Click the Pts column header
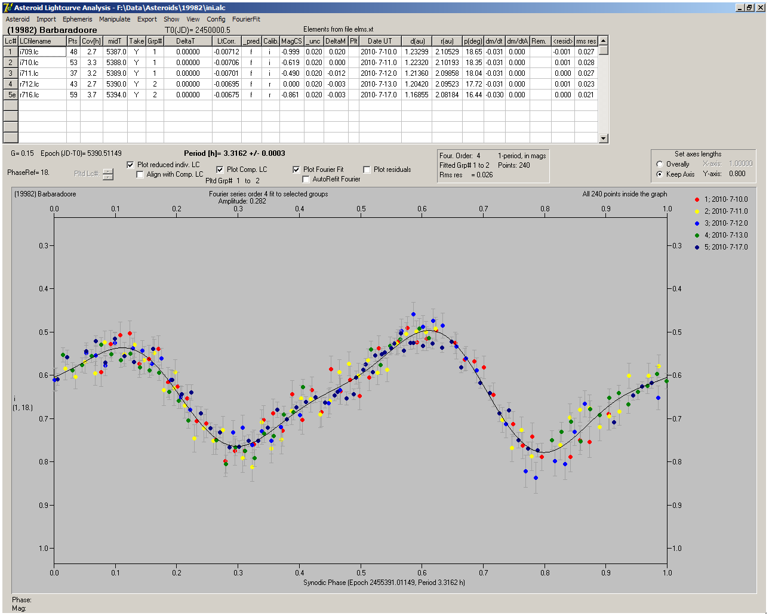The width and height of the screenshot is (769, 616). point(73,41)
